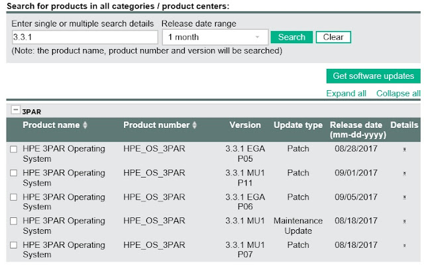The image size is (424, 267).
Task: Click release date 09/05/2017
Action: coord(356,197)
